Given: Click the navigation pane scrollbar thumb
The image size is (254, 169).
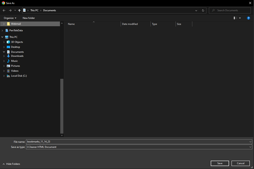Looking at the screenshot, I should (x=62, y=106).
